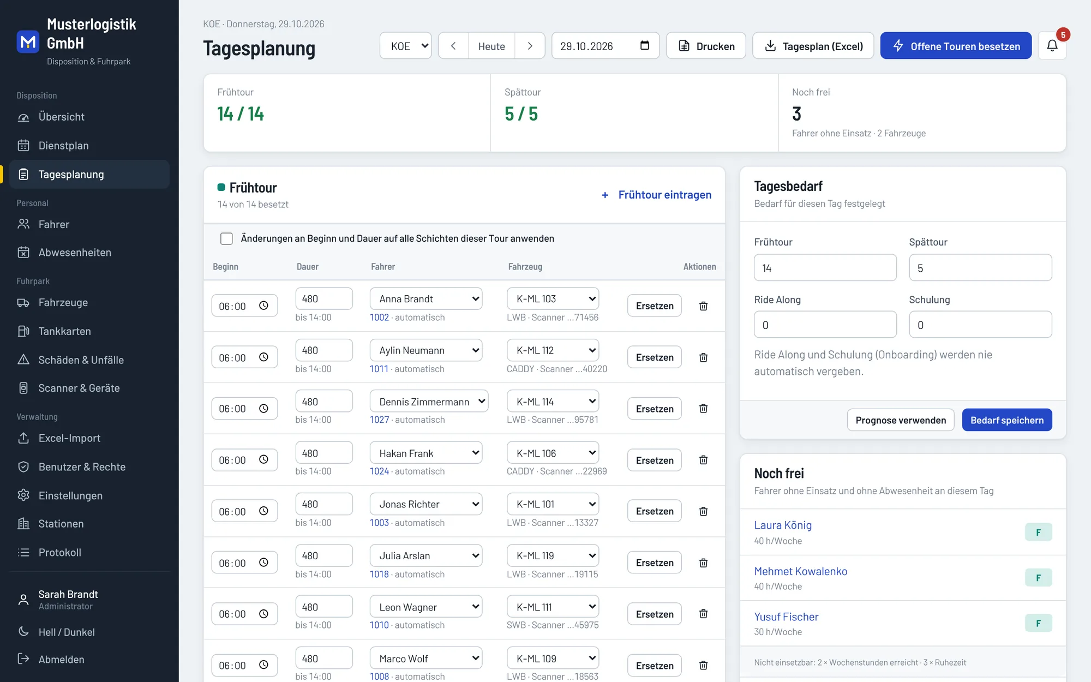Screen dimensions: 1091x682
Task: Edit Frühtour demand field value 14
Action: click(x=825, y=268)
